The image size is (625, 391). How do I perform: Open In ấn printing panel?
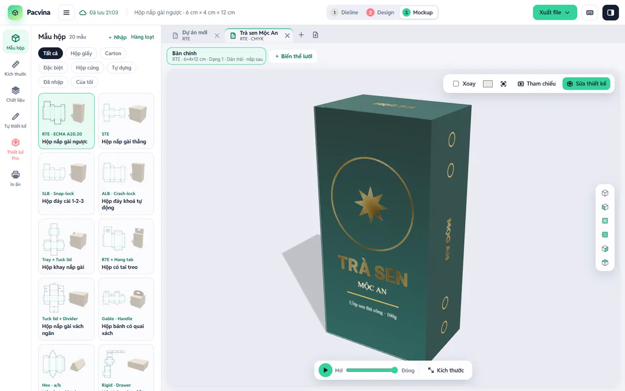16,178
